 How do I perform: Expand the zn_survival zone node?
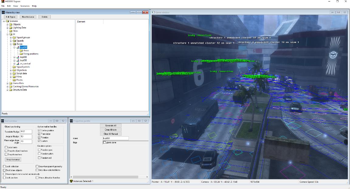coord(14,64)
